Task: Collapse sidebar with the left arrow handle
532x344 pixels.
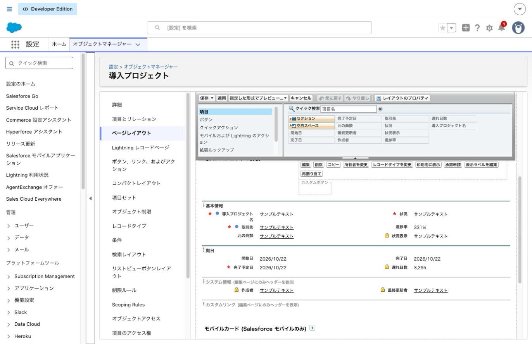Action: coord(90,198)
